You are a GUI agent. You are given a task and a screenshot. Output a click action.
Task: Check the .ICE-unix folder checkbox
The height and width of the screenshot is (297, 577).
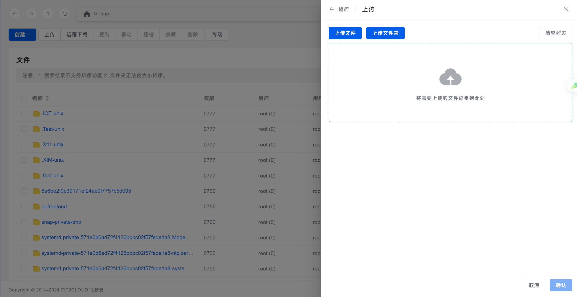[x=24, y=113]
